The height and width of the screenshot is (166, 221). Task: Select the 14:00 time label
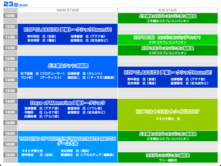[x=10, y=101]
